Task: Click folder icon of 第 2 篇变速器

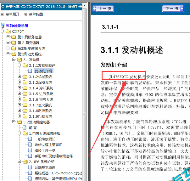Action: coord(14,42)
